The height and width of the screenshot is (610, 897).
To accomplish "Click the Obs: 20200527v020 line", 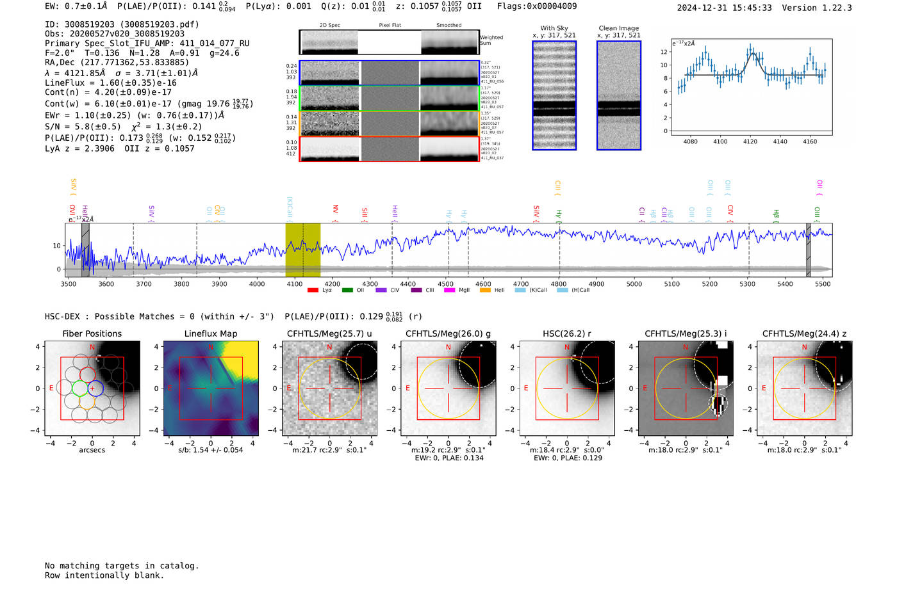I will point(115,34).
